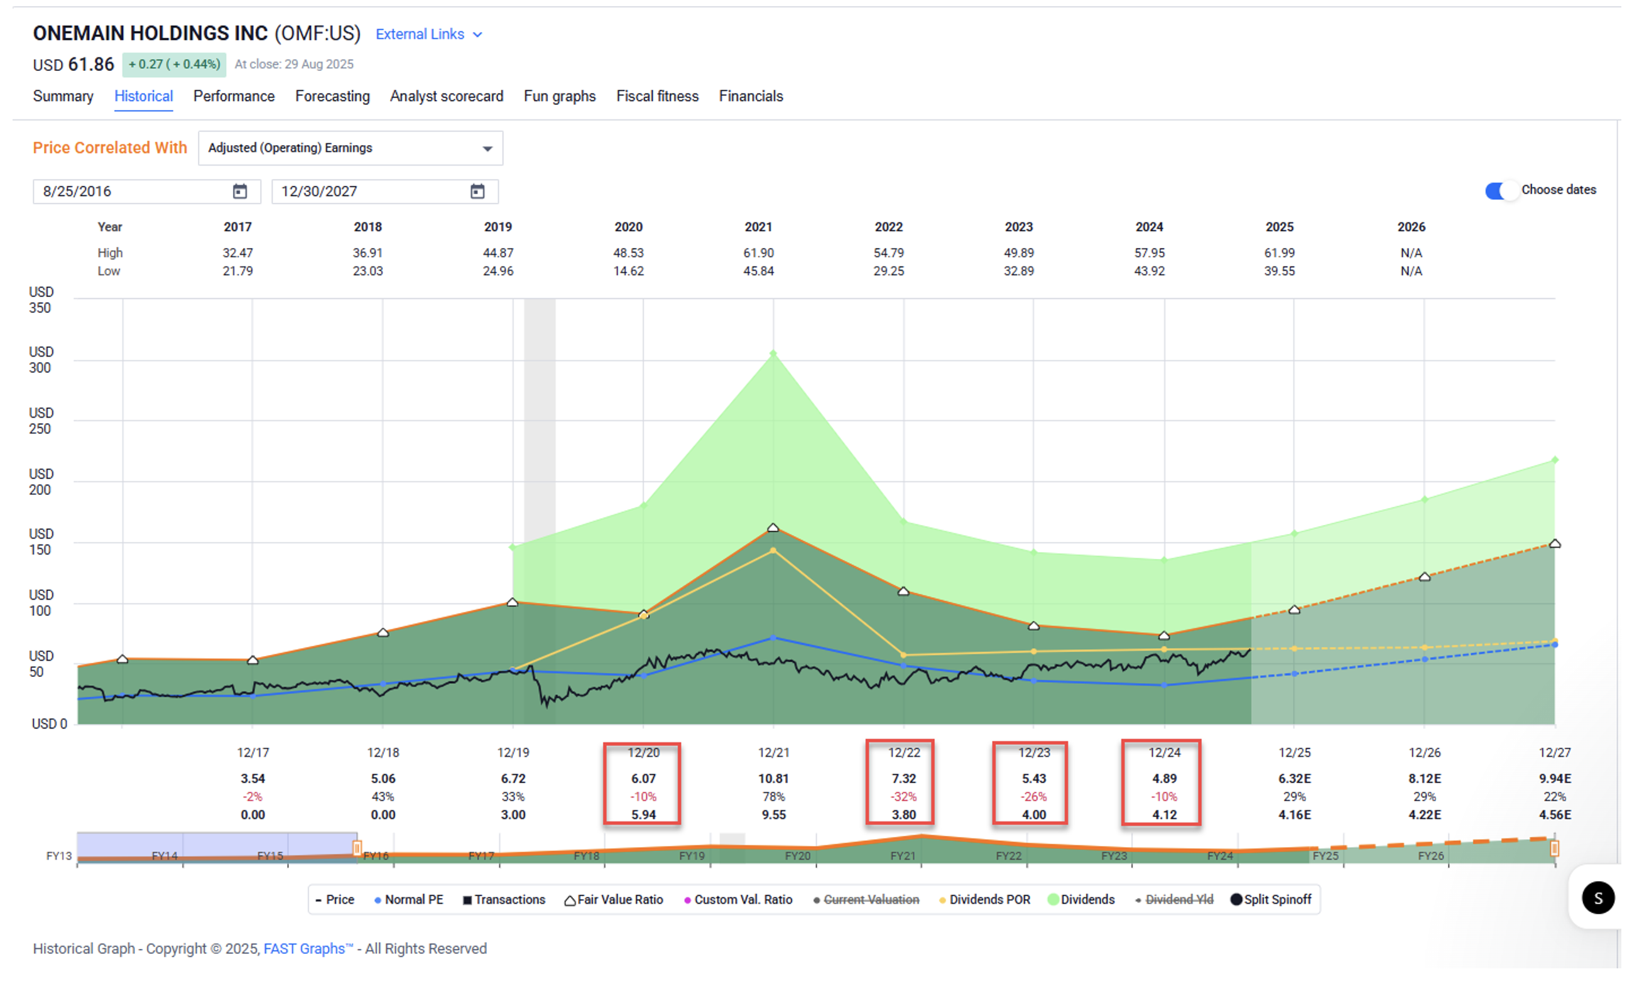Click the 12/26 dividend estimate 4.22E
Viewport: 1627px width, 1001px height.
pos(1424,815)
